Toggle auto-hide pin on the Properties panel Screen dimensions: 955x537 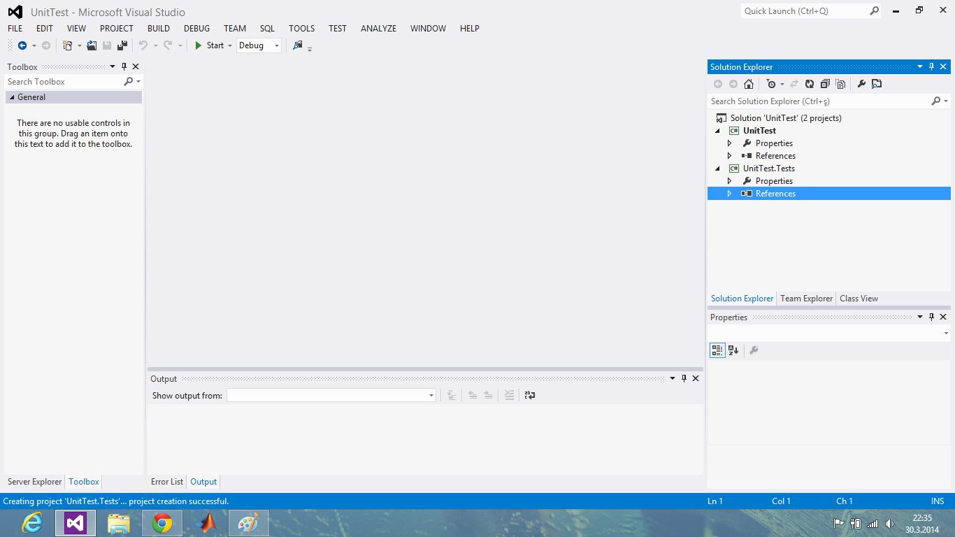(x=931, y=317)
